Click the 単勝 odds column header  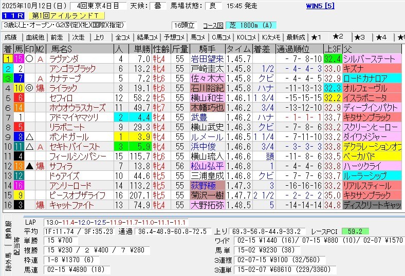[141, 49]
